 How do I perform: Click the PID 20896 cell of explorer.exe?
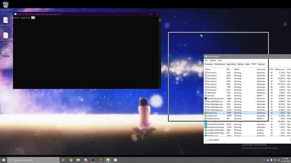tap(229, 116)
